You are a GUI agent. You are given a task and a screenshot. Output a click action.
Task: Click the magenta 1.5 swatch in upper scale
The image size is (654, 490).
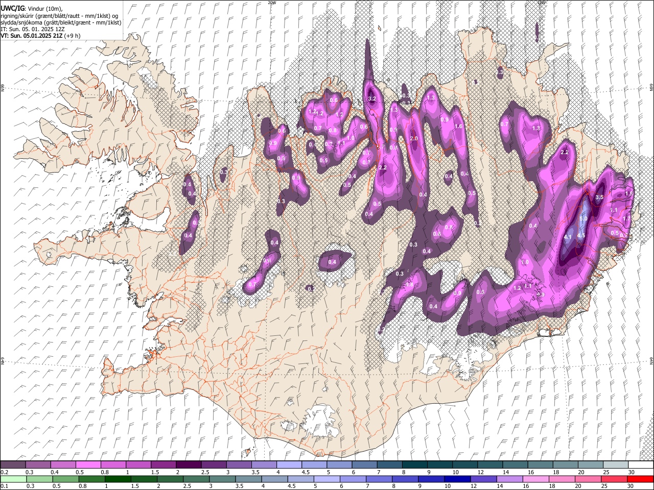163,465
